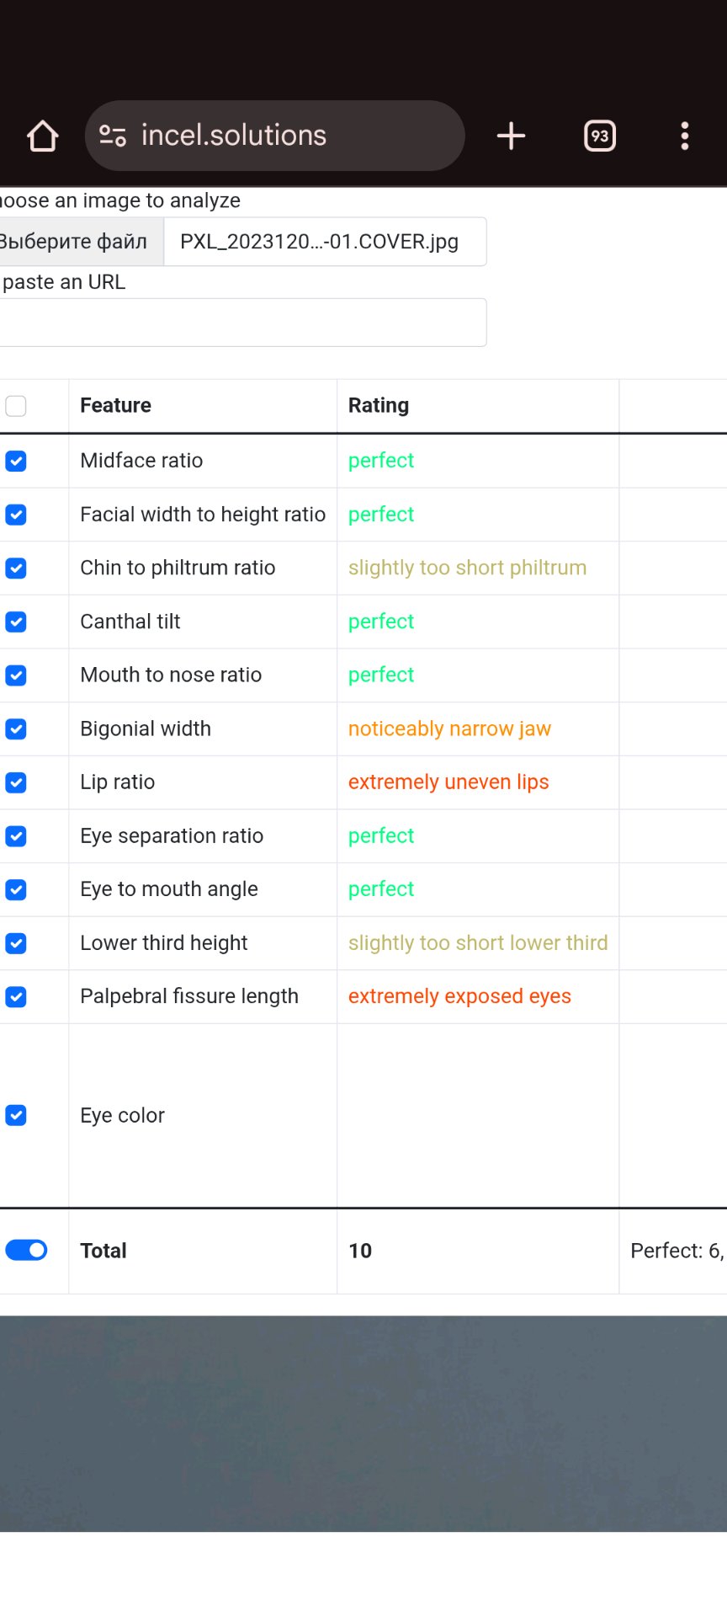Toggle the select-all checkbox in header
727x1617 pixels.
(16, 406)
